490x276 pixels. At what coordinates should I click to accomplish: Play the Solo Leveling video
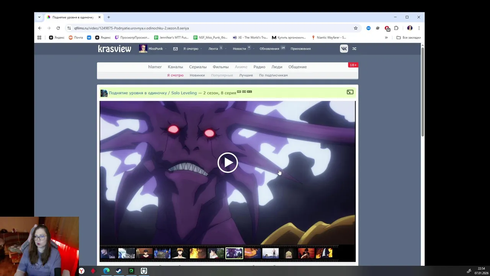227,163
